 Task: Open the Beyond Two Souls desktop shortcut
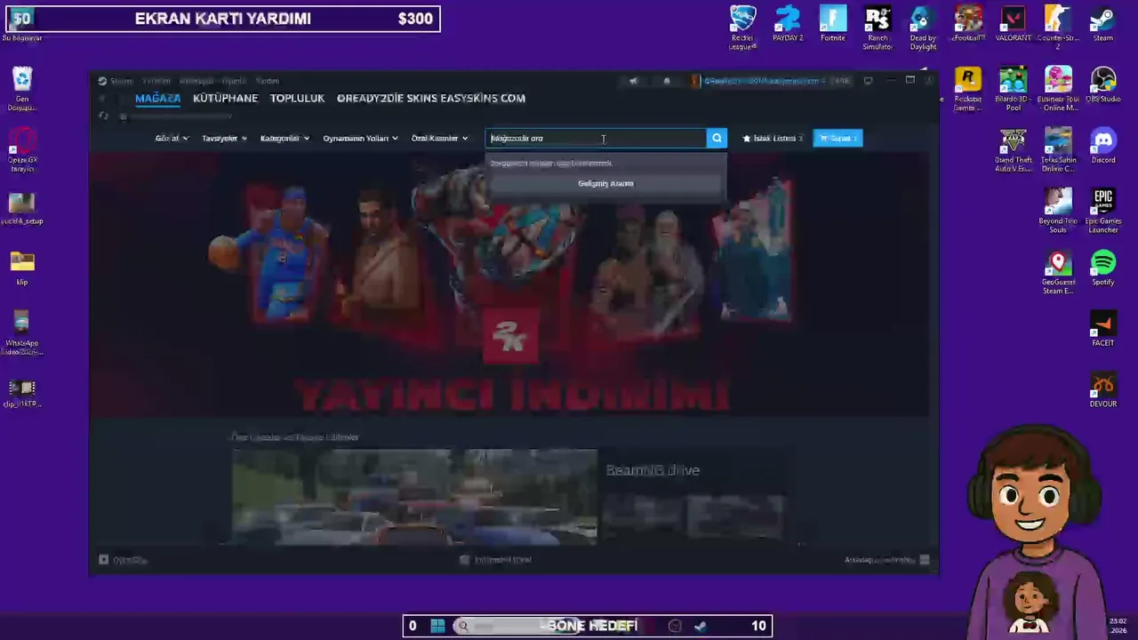point(1058,211)
